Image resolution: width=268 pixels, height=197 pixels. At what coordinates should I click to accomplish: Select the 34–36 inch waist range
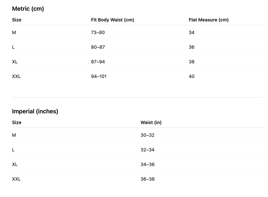147,164
